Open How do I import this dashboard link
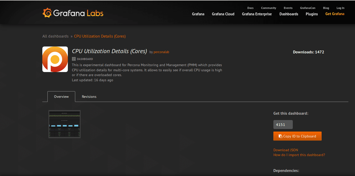Screen dimensions: 355x176 (x=299, y=155)
